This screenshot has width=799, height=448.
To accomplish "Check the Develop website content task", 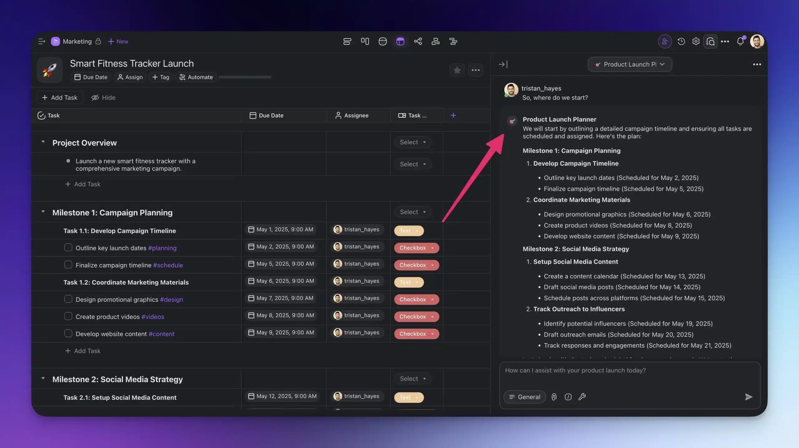I will click(x=68, y=333).
